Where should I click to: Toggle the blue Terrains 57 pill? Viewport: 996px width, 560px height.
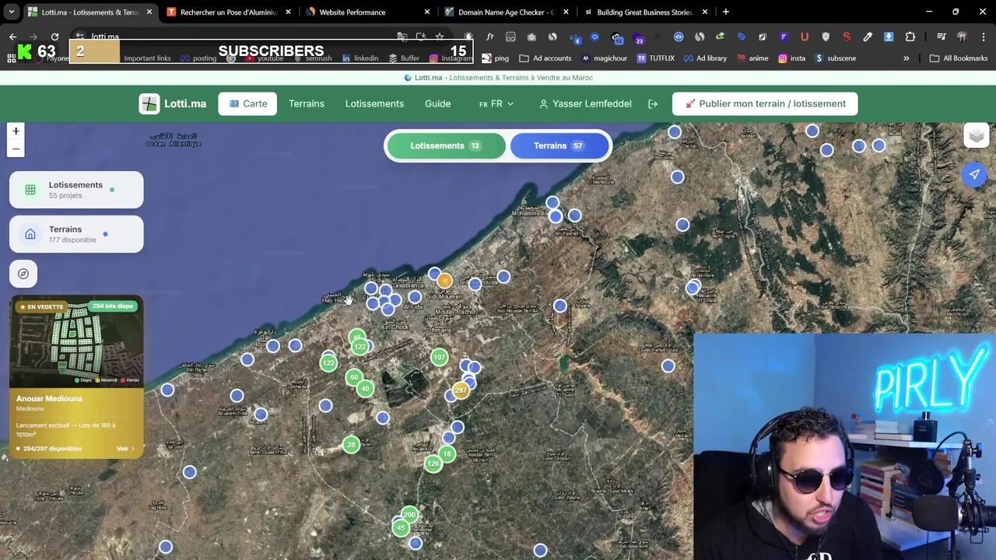pyautogui.click(x=559, y=145)
